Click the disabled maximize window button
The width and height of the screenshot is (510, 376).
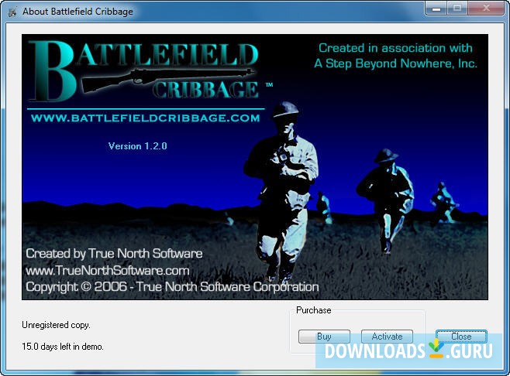point(457,8)
